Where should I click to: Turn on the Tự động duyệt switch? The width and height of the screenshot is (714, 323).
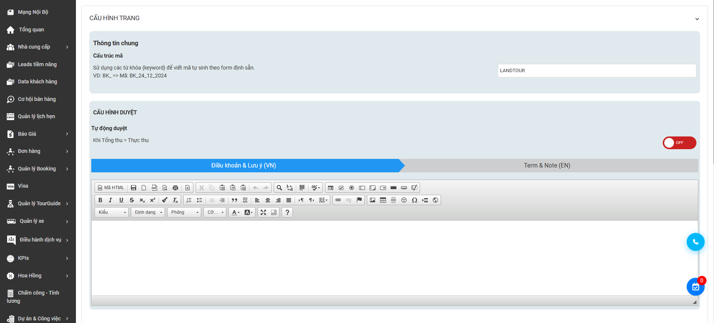(x=679, y=143)
